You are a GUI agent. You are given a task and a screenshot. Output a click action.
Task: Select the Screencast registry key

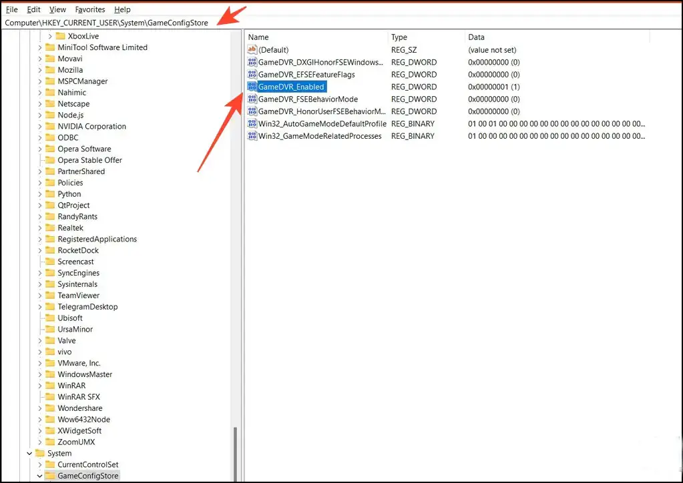tap(75, 262)
